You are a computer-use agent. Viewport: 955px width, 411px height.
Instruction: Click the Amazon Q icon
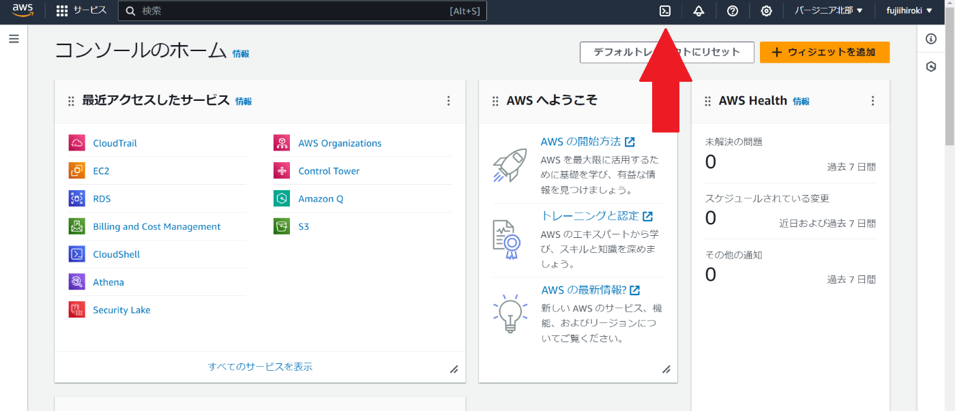(x=282, y=199)
